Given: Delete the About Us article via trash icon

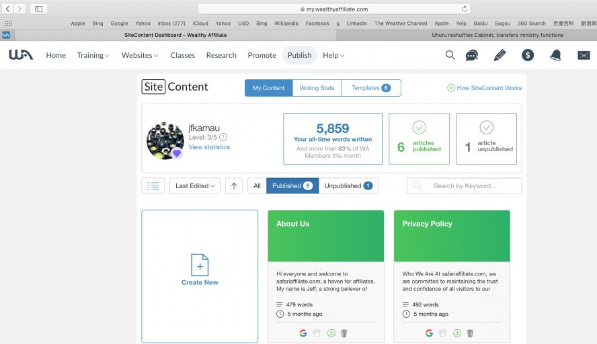Looking at the screenshot, I should click(344, 333).
